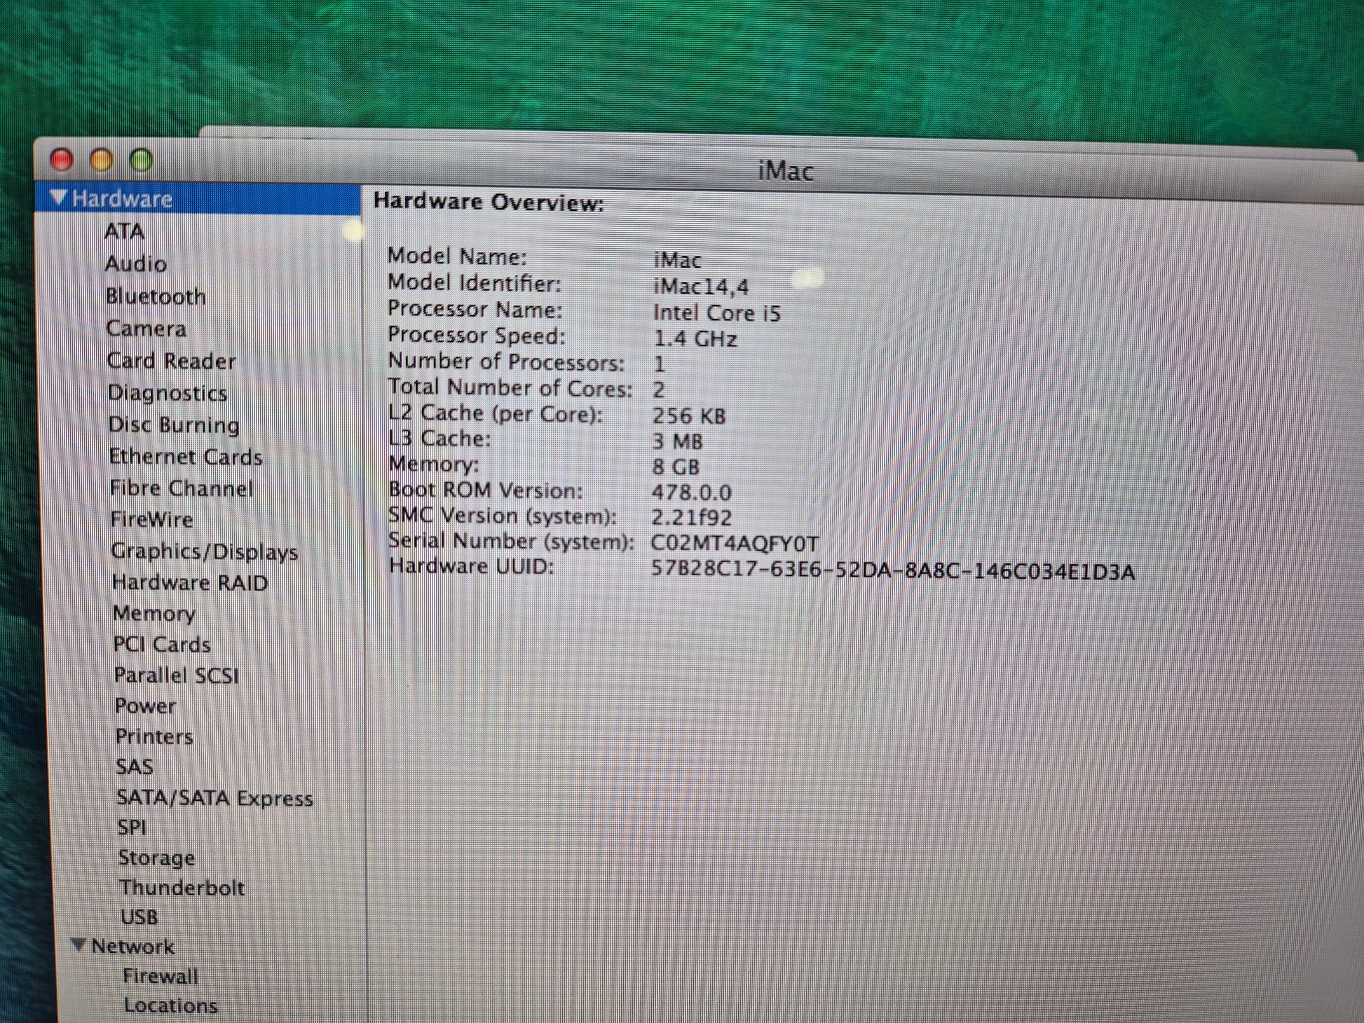Select Locations under Network
This screenshot has width=1364, height=1023.
[171, 1005]
